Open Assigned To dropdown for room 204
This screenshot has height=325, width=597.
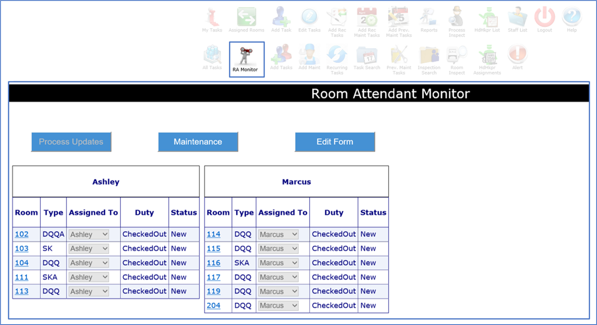click(x=278, y=305)
